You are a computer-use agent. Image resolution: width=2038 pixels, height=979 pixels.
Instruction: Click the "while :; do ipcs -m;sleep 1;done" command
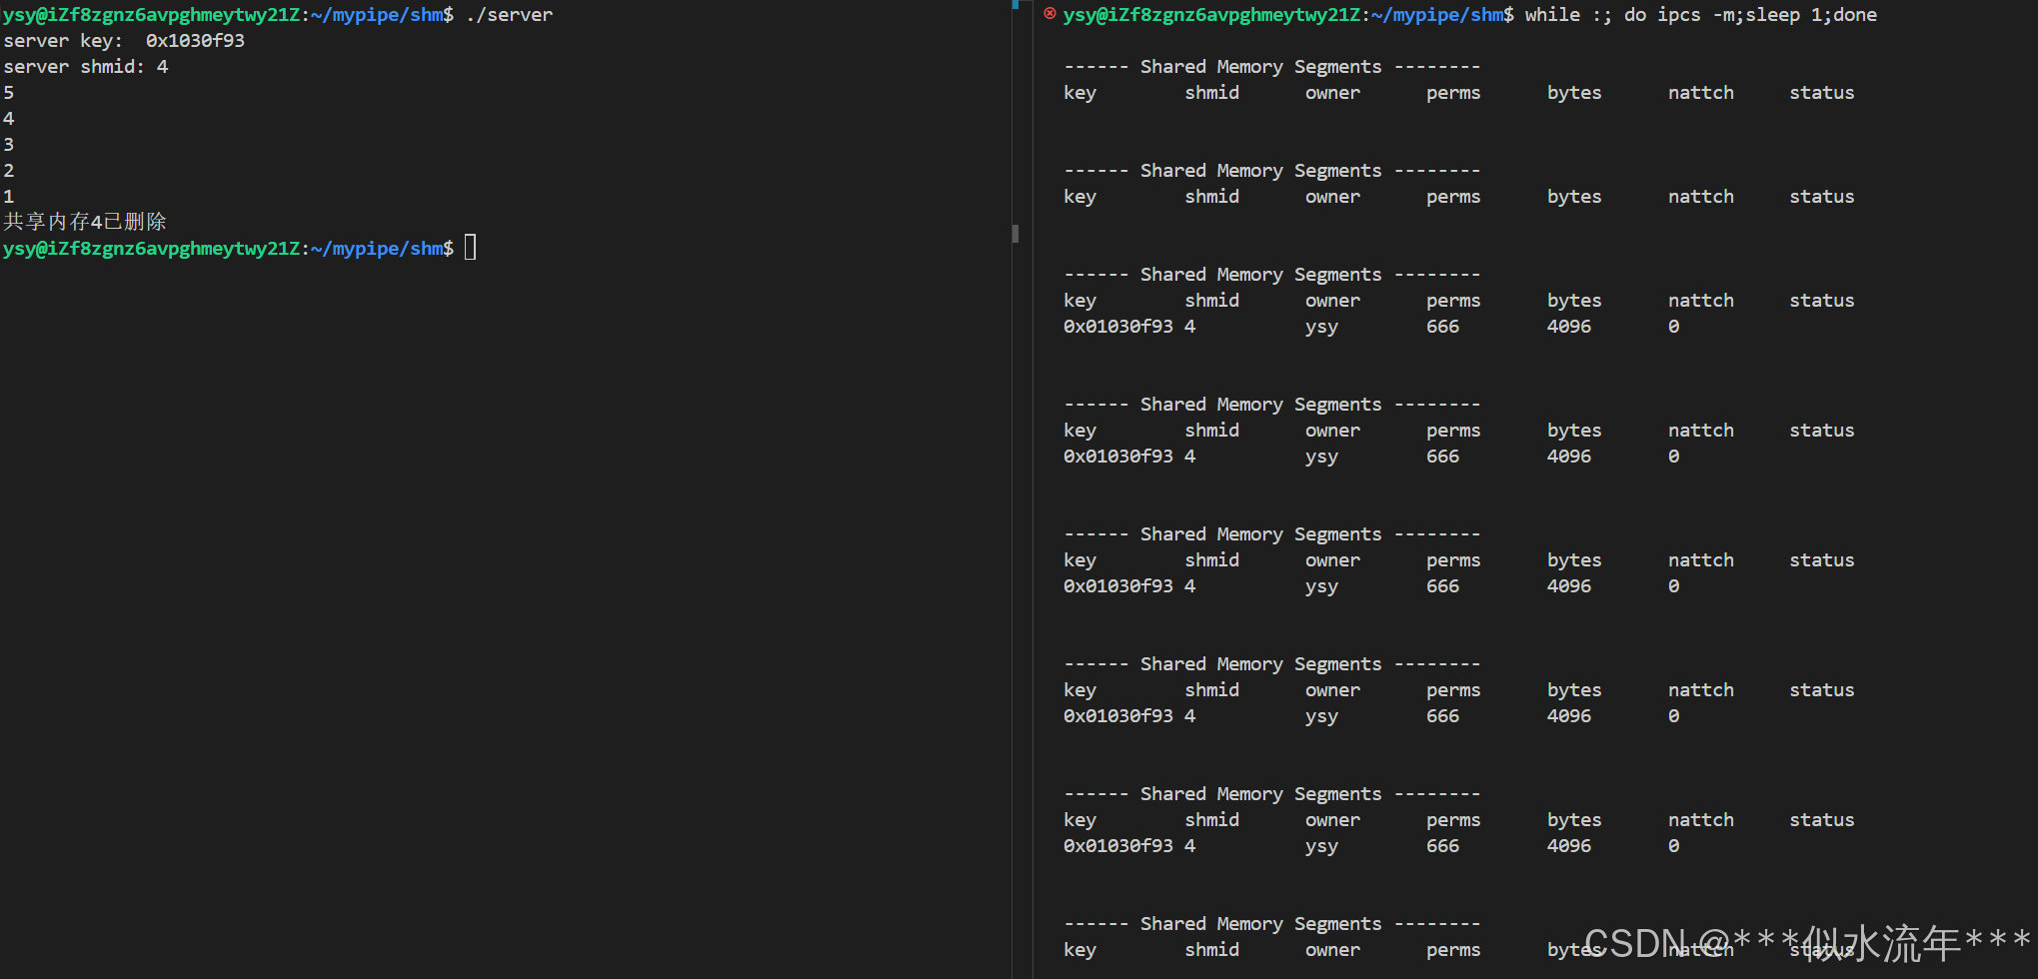1700,15
